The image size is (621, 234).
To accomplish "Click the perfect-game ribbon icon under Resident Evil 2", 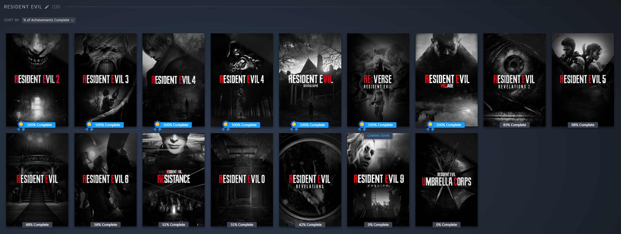I will (x=21, y=126).
